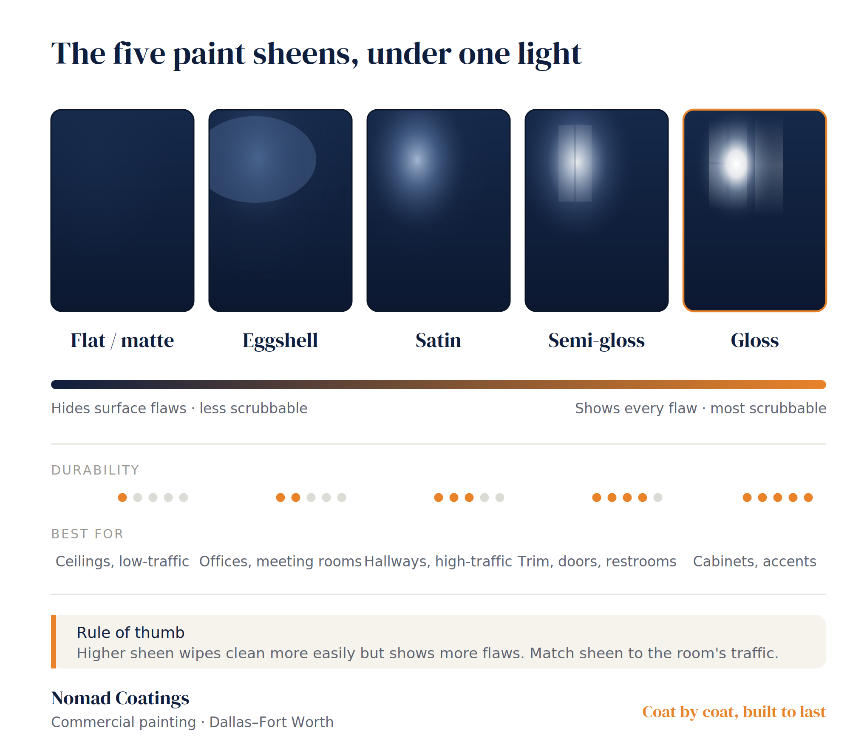
Task: Click the sheen gradient bar's orange end
Action: [807, 384]
